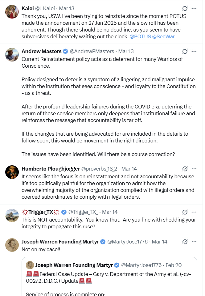Viewport: 205px width, 296px height.
Task: Open the more options menu on Kalei's post
Action: [x=194, y=8]
